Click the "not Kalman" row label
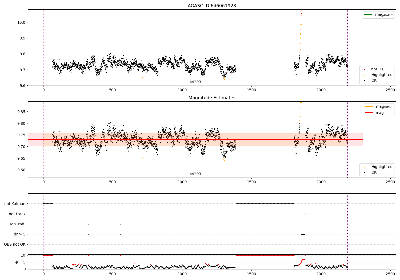The image size is (400, 280). [x=15, y=204]
